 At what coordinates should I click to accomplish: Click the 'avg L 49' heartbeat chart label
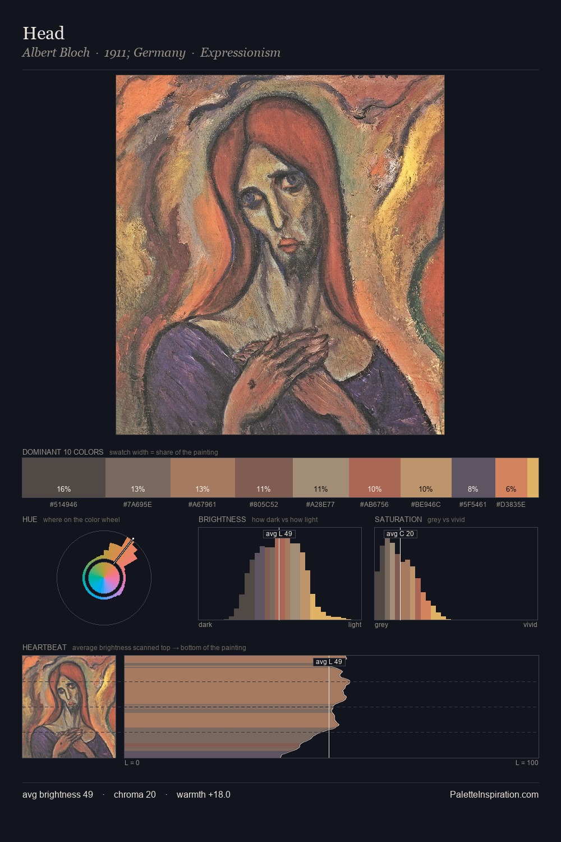[x=329, y=662]
